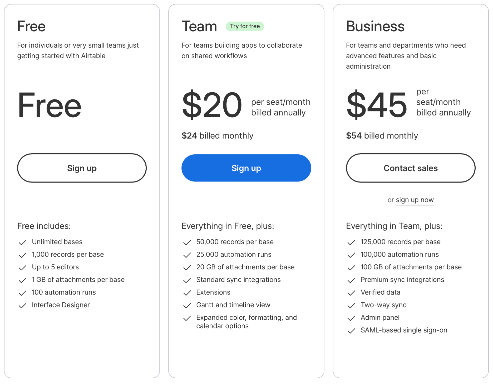
Task: Click the Contact sales button
Action: pyautogui.click(x=410, y=168)
